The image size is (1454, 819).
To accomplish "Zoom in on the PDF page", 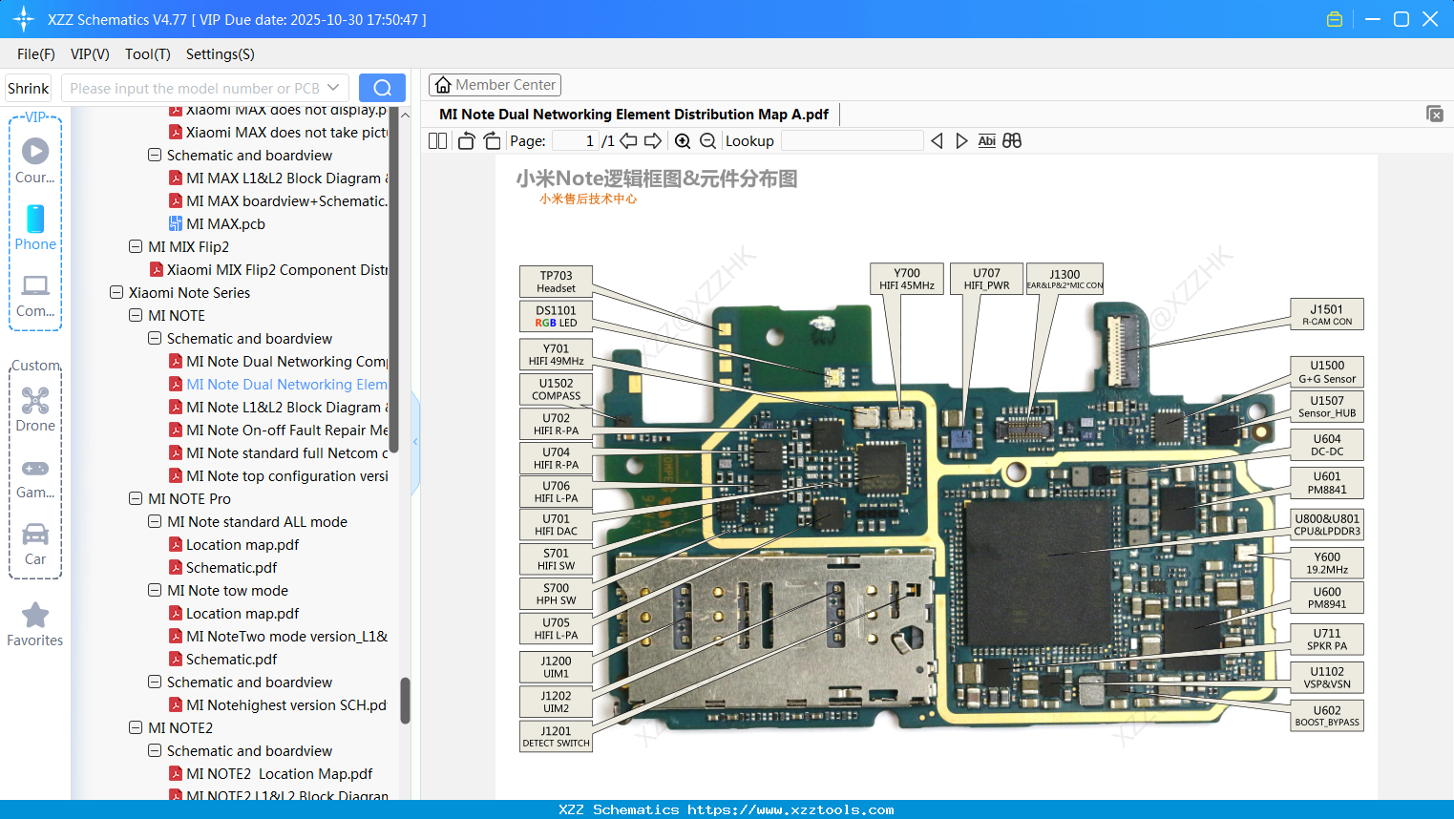I will 683,140.
